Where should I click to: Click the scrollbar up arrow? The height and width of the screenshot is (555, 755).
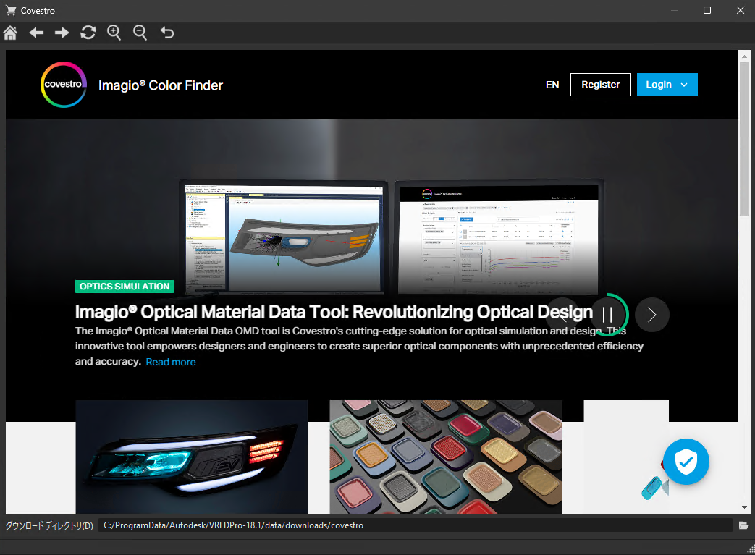(x=744, y=56)
